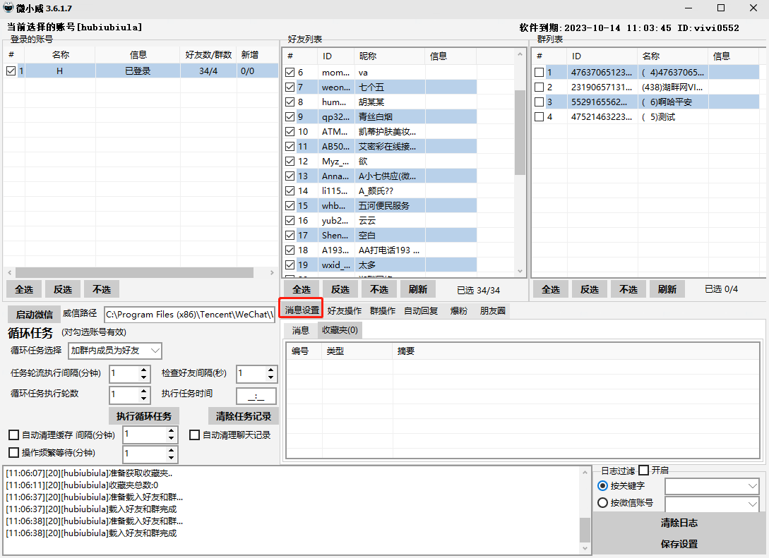Uncheck the friend 七个五 in friend list
The height and width of the screenshot is (558, 769).
tap(290, 87)
